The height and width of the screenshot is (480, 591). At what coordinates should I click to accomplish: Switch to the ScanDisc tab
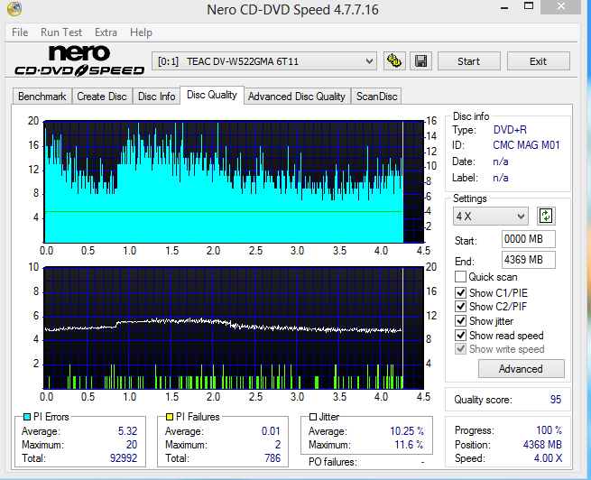point(376,97)
